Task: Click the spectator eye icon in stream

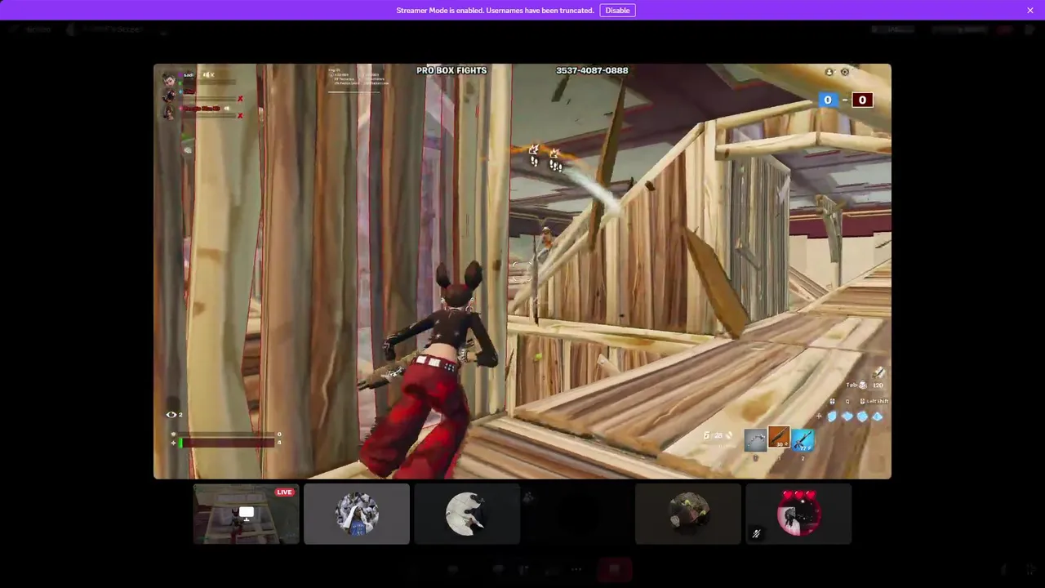Action: tap(171, 415)
